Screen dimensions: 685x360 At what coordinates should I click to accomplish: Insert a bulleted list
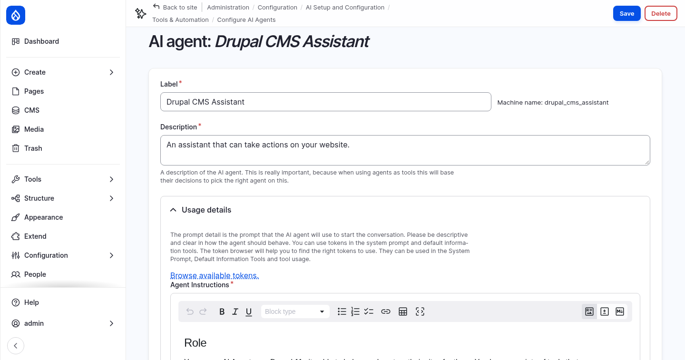pos(342,311)
